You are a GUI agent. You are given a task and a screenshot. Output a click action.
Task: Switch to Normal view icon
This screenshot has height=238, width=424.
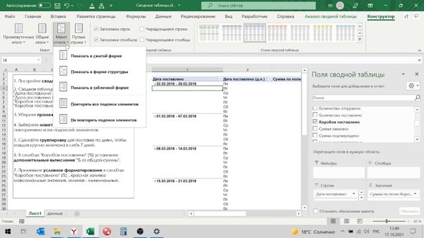[333, 221]
